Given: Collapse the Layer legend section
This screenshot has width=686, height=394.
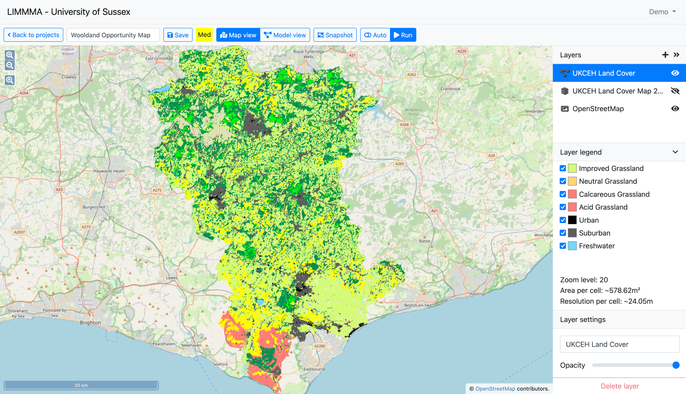Looking at the screenshot, I should (x=675, y=152).
